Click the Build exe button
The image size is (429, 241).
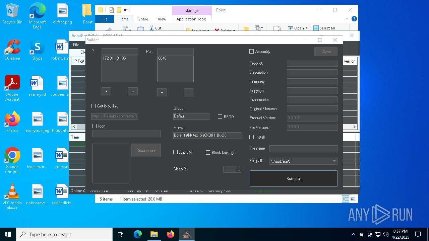pyautogui.click(x=294, y=179)
